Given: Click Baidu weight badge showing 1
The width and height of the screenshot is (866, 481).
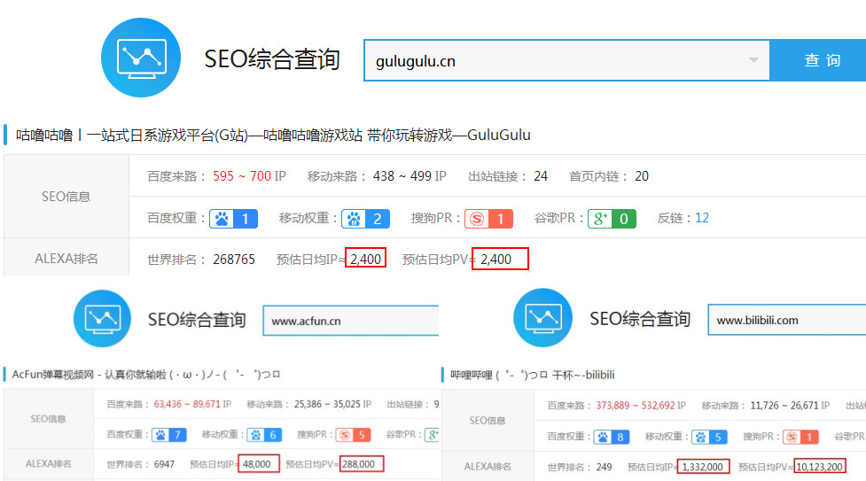Looking at the screenshot, I should pyautogui.click(x=234, y=219).
